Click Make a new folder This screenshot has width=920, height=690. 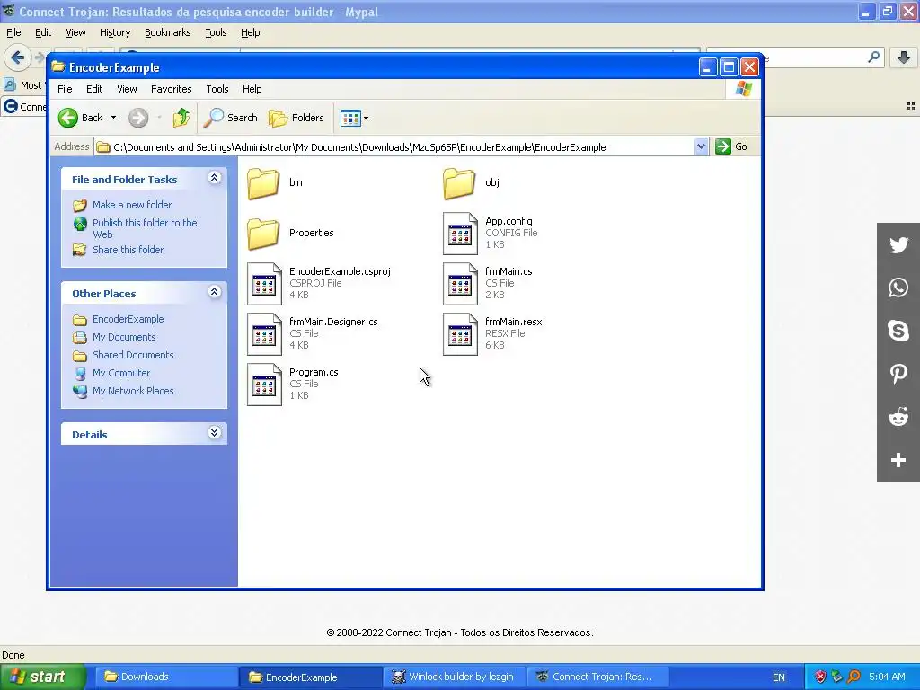pyautogui.click(x=132, y=205)
